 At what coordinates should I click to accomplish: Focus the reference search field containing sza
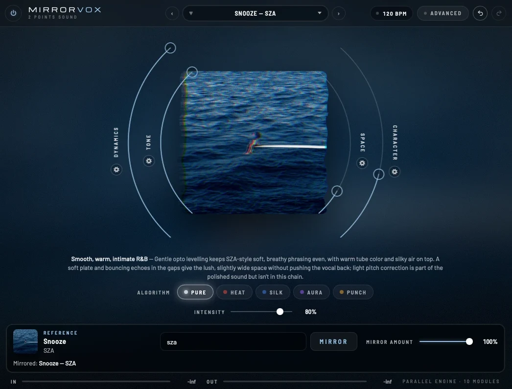pos(233,341)
